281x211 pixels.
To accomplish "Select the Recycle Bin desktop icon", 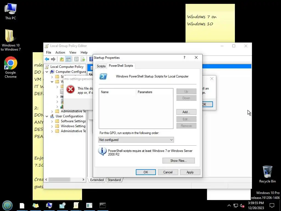I will [x=267, y=174].
